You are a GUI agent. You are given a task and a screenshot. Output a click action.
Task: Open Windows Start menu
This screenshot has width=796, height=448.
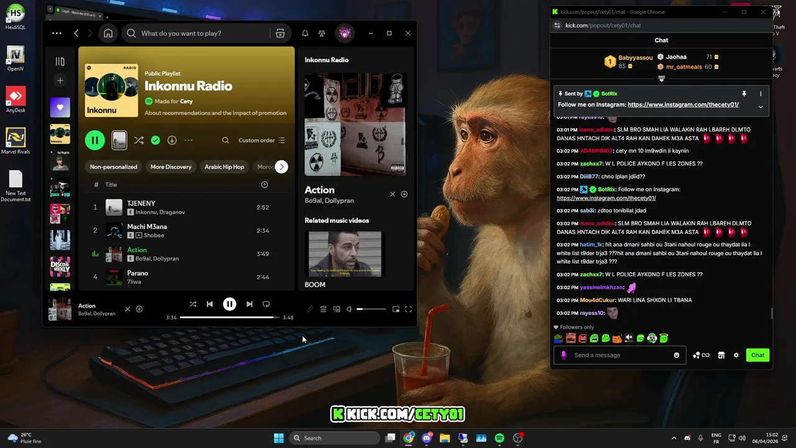point(279,438)
